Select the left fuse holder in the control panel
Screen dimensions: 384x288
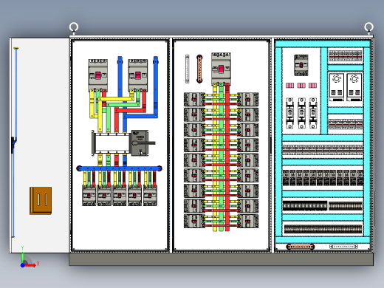point(289,113)
